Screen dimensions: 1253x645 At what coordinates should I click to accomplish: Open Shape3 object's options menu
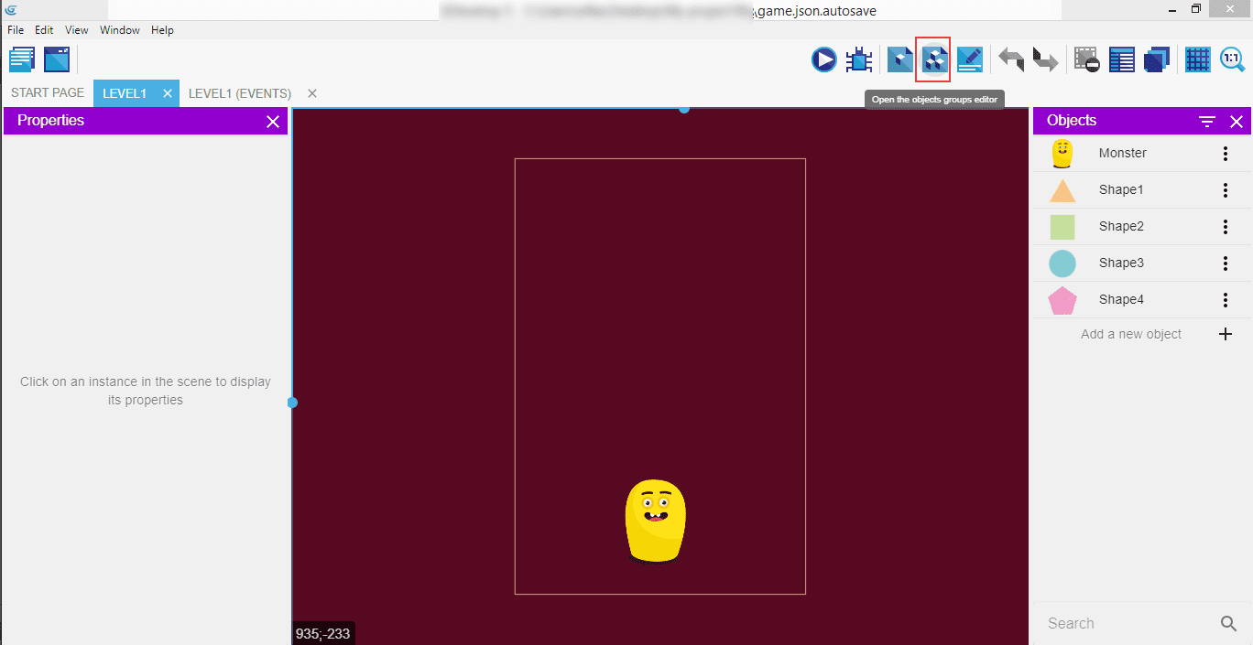coord(1226,263)
